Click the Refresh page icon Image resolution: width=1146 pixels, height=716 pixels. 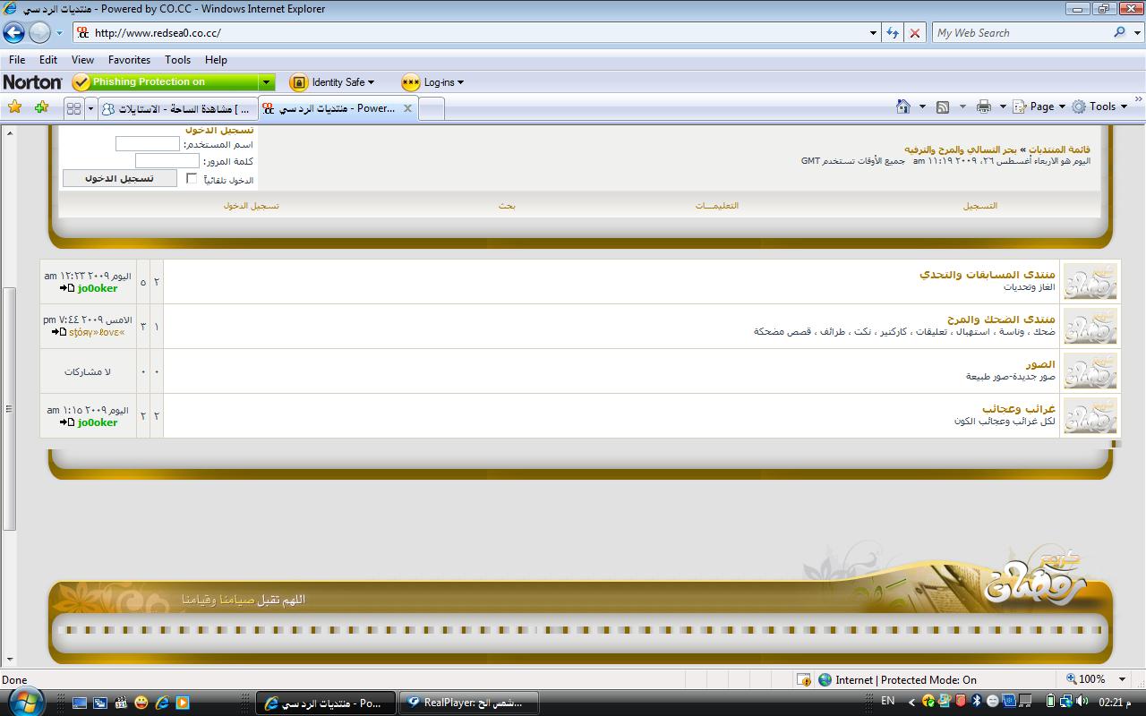coord(893,33)
